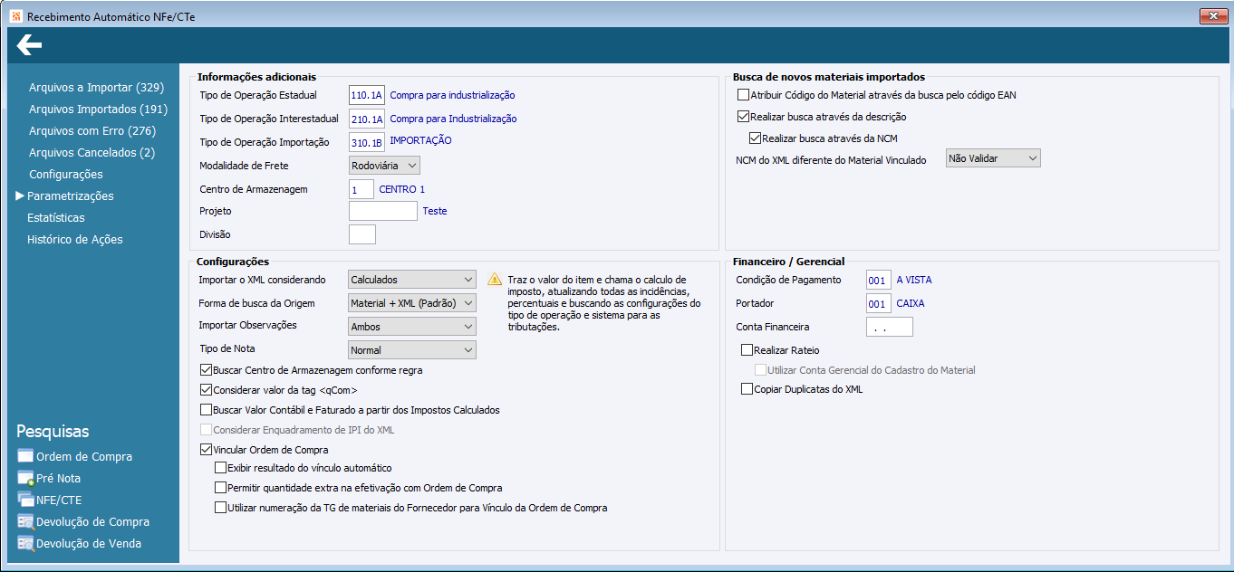Open Tipo de Nota dropdown

[412, 350]
